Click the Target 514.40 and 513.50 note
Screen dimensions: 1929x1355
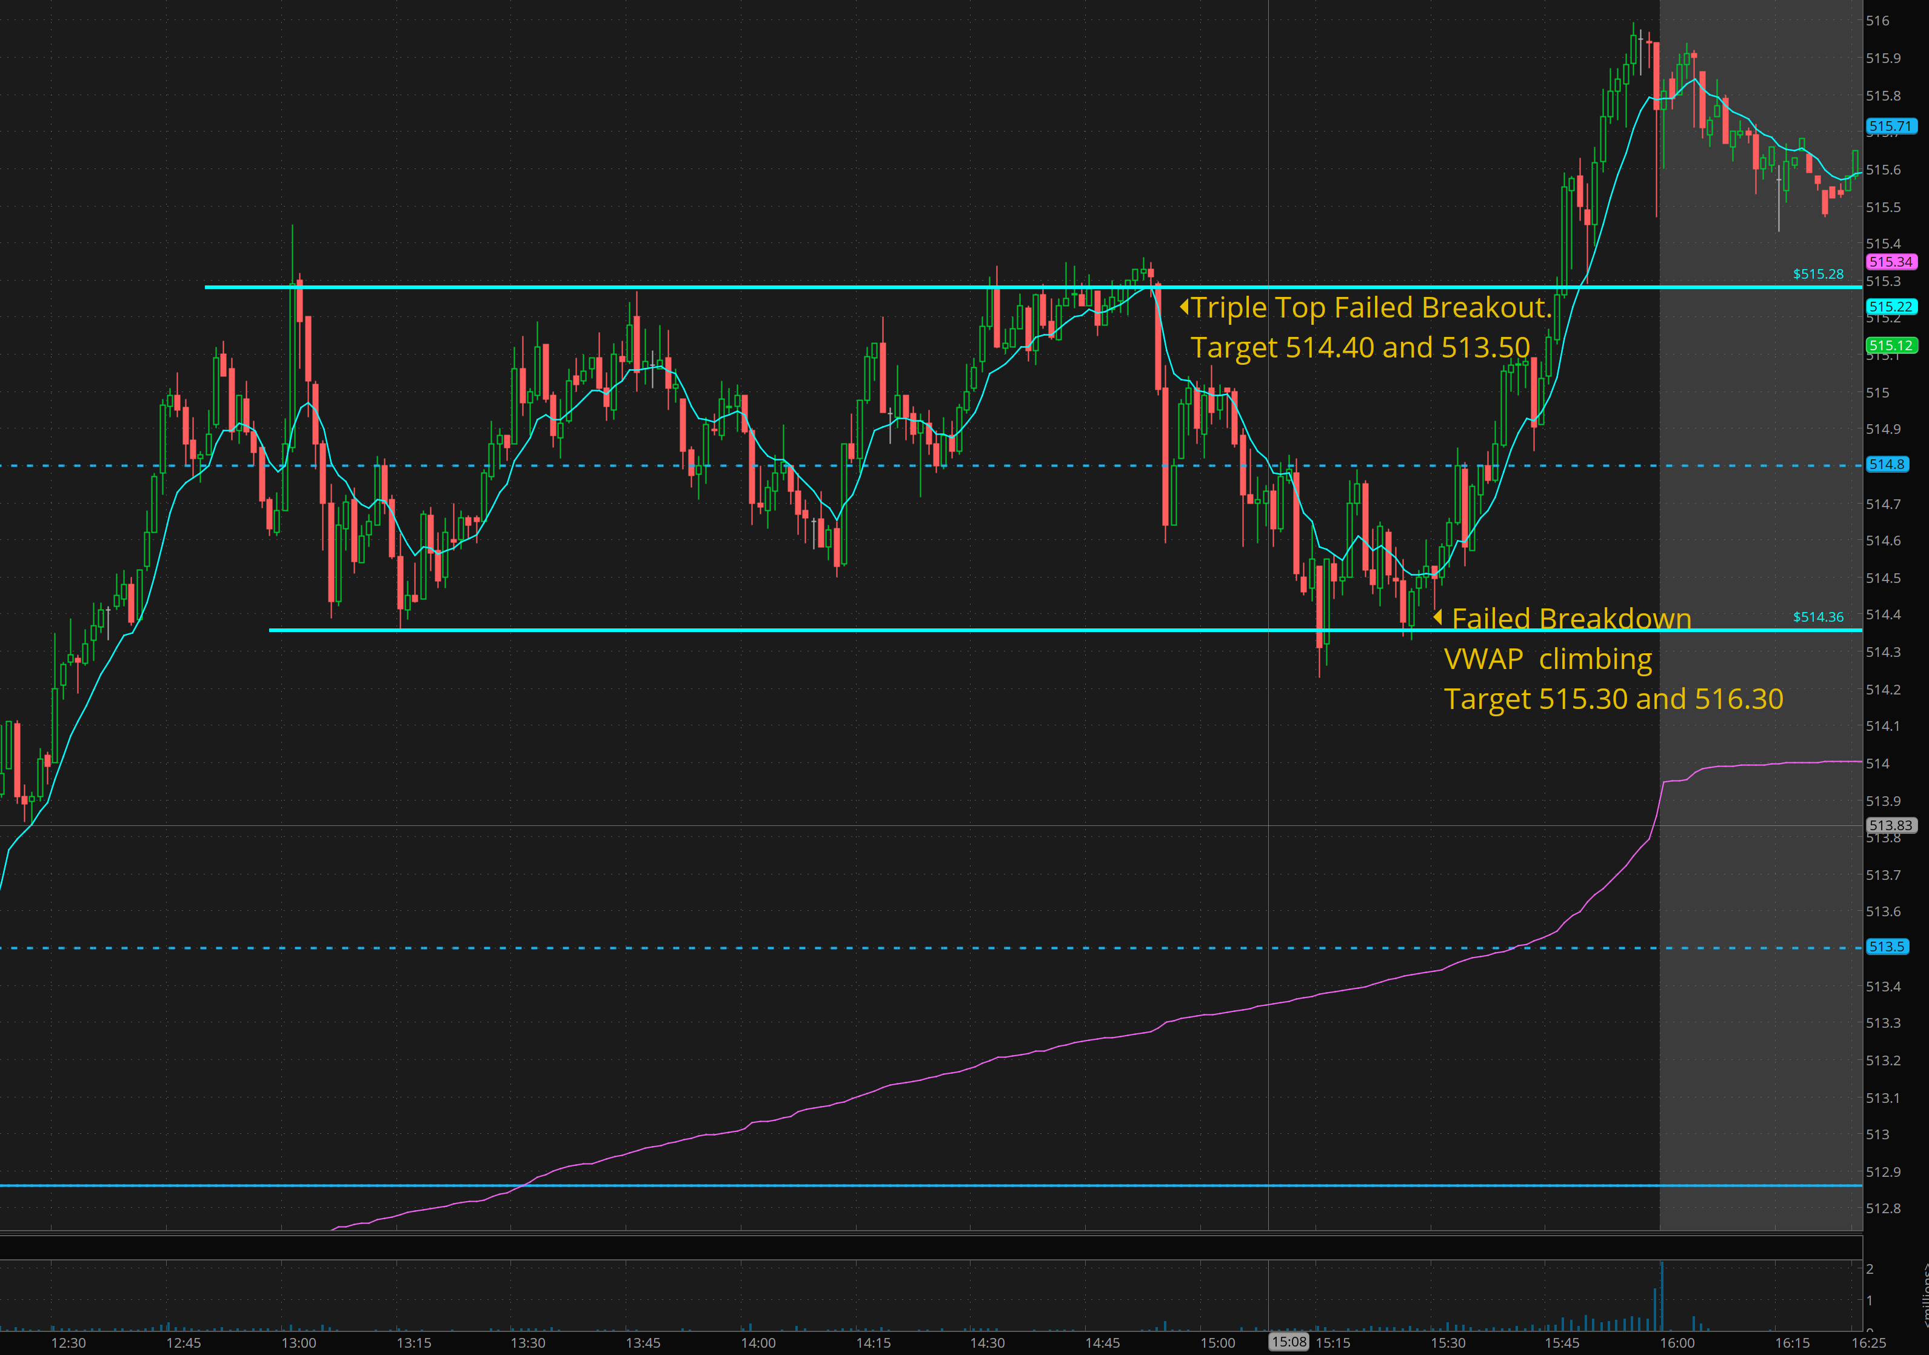(x=1360, y=347)
